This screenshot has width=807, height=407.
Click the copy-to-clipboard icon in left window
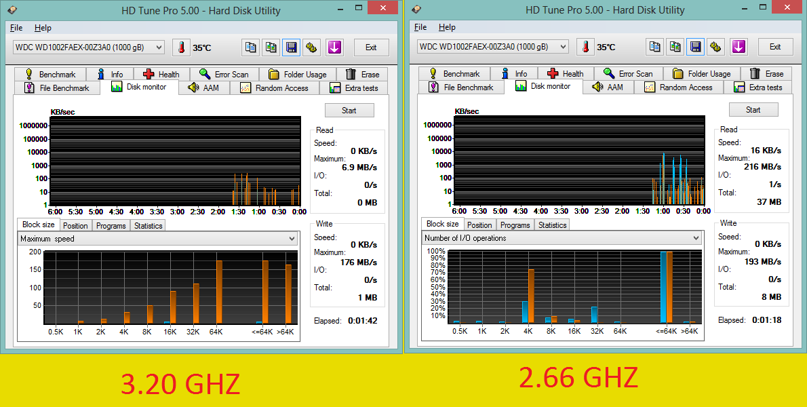coord(251,47)
